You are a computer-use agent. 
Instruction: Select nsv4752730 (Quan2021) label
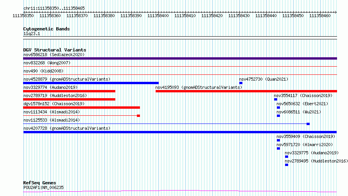[264, 79]
